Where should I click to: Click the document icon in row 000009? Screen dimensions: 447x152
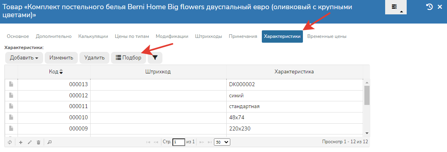click(x=11, y=128)
